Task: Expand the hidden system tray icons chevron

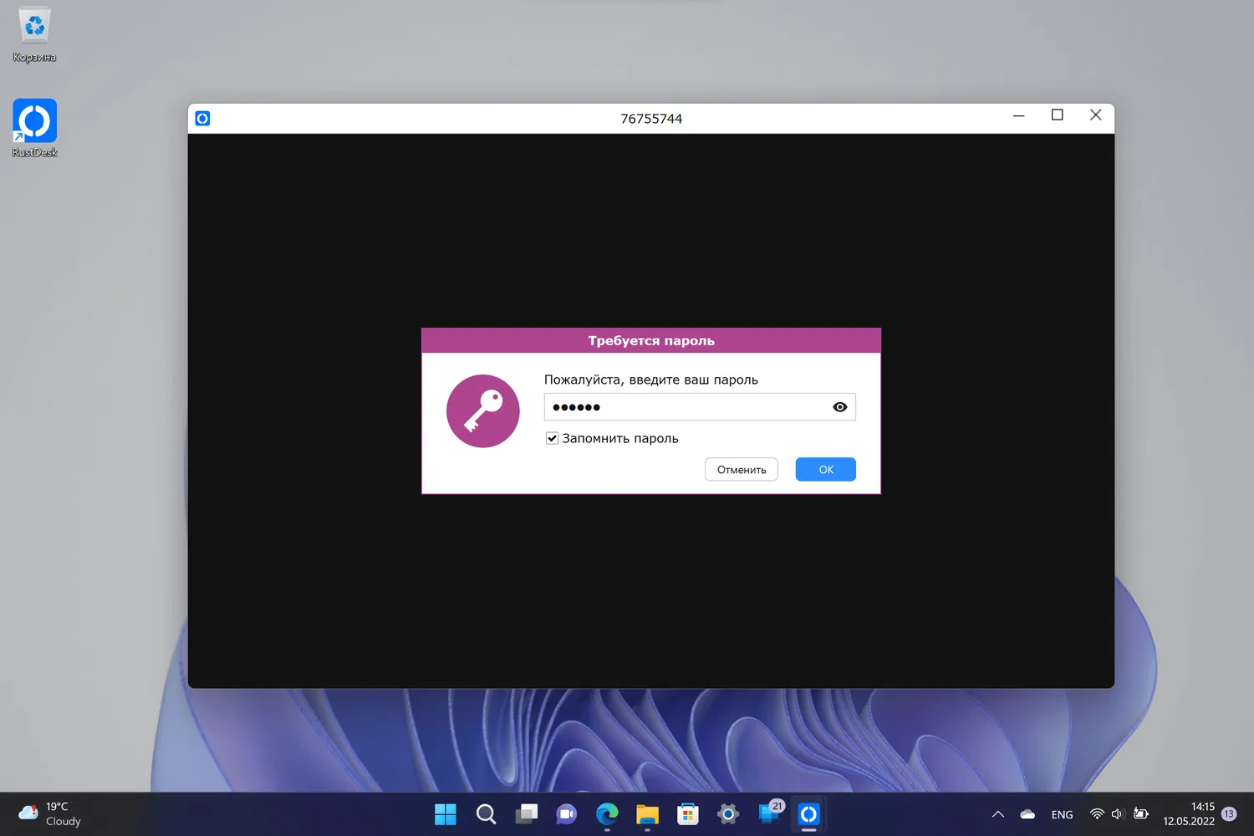Action: coord(997,814)
